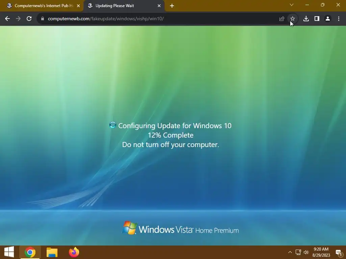Go back to the previous page
This screenshot has height=259, width=346.
[7, 19]
